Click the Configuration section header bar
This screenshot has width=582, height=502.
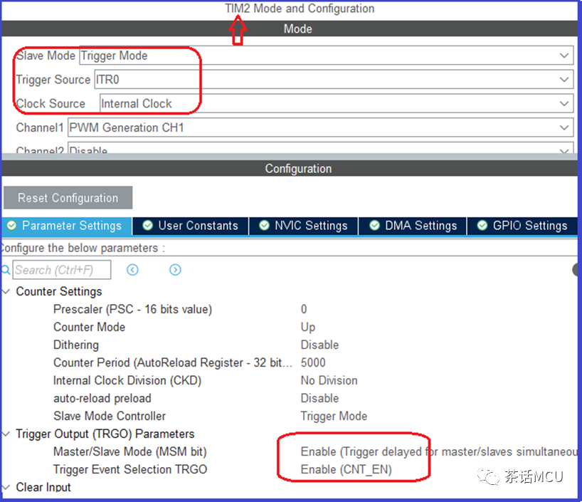point(290,168)
